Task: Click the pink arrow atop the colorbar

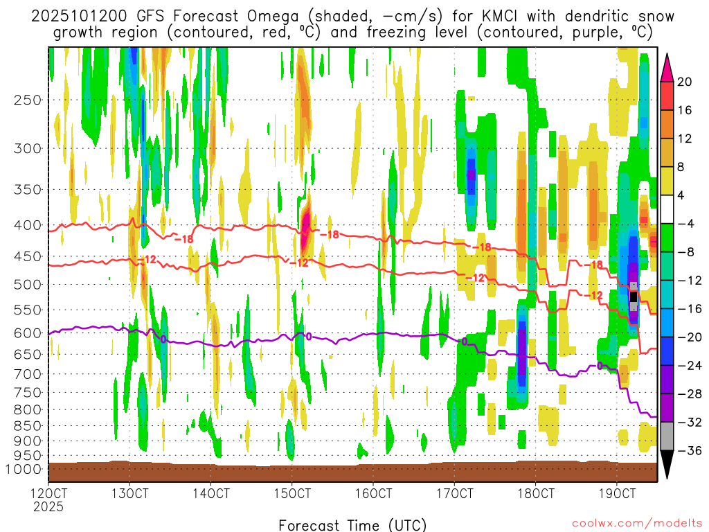Action: click(667, 67)
